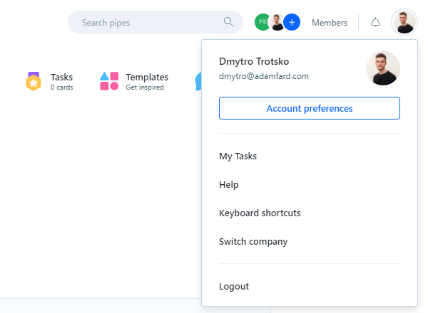This screenshot has width=428, height=313.
Task: Click the partially hidden blue chat bubble icon
Action: click(x=198, y=82)
